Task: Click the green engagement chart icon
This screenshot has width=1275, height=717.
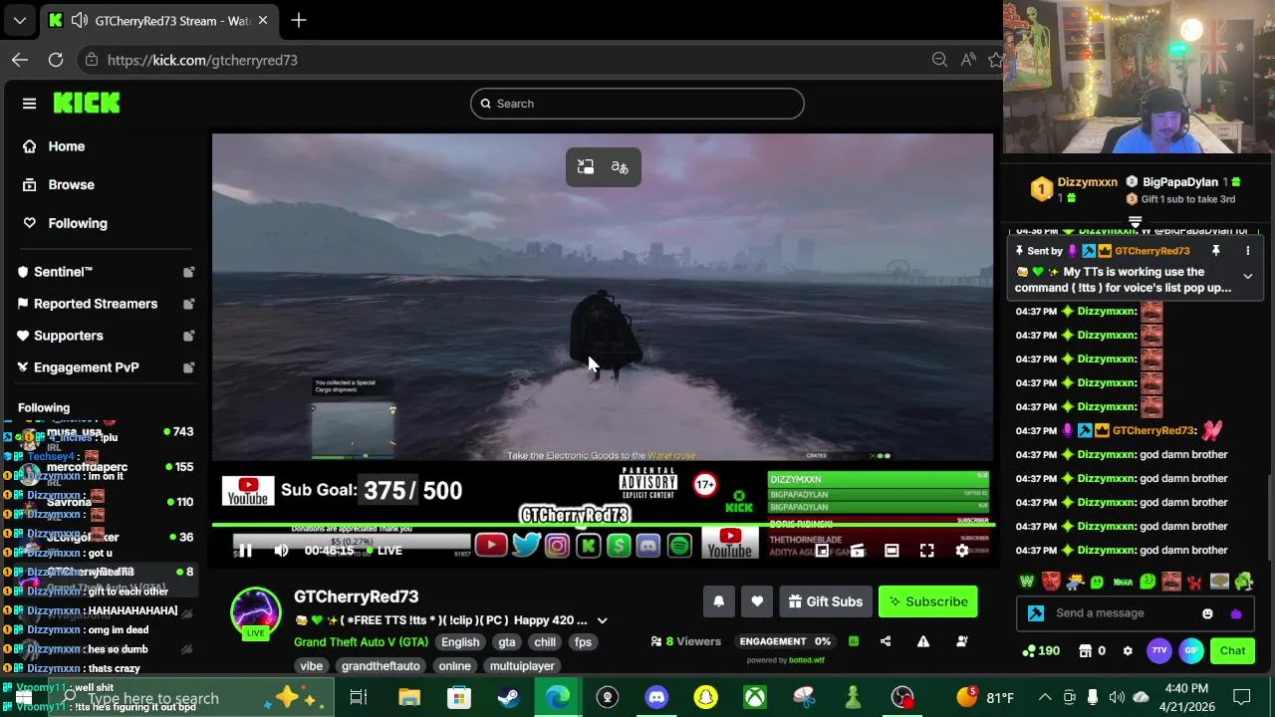Action: [x=854, y=641]
